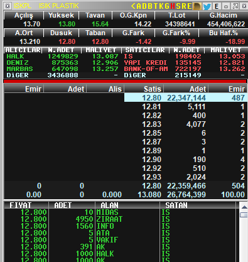The height and width of the screenshot is (262, 248).
Task: Select the trade row with quantity 391
Action: [120, 247]
